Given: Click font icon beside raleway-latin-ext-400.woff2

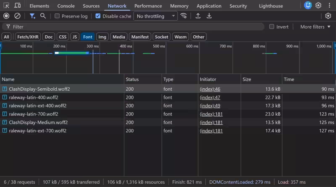Looking at the screenshot, I should point(5,105).
